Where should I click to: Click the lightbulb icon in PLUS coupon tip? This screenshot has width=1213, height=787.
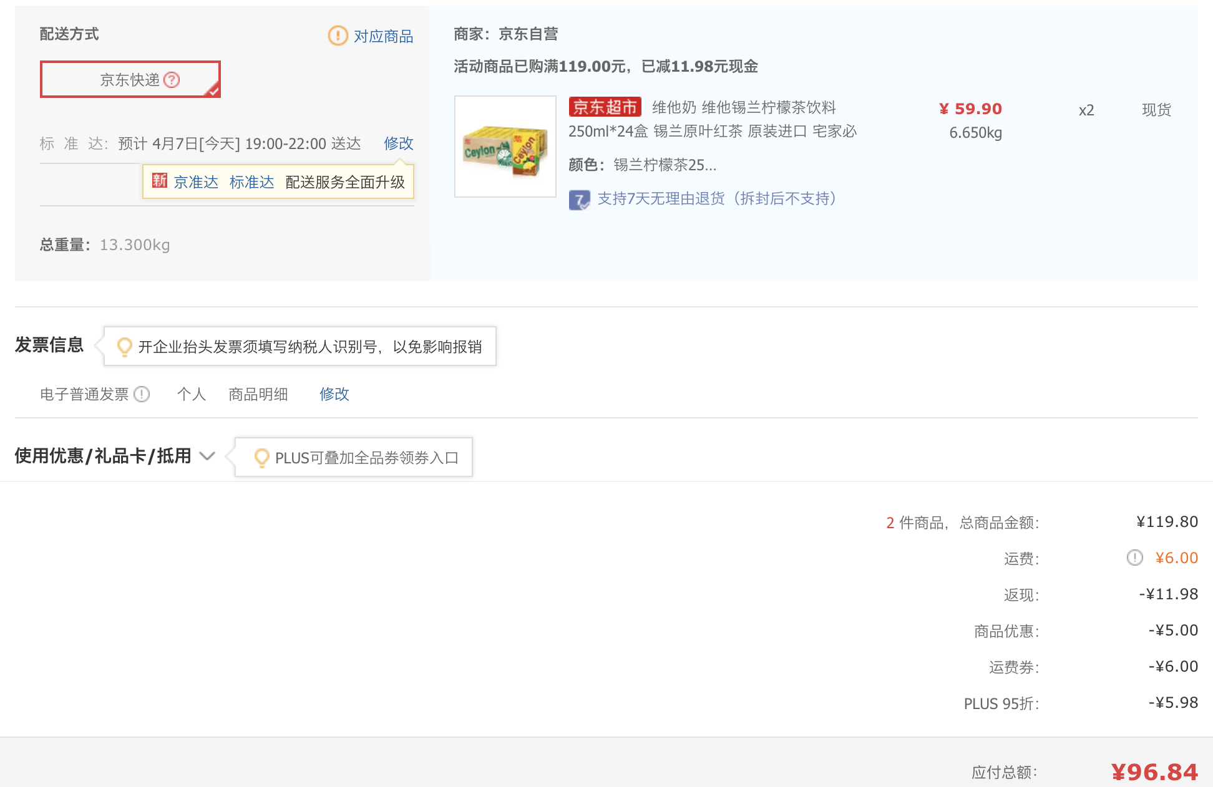tap(261, 458)
